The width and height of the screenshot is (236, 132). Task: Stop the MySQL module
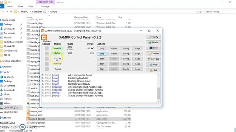[102, 54]
